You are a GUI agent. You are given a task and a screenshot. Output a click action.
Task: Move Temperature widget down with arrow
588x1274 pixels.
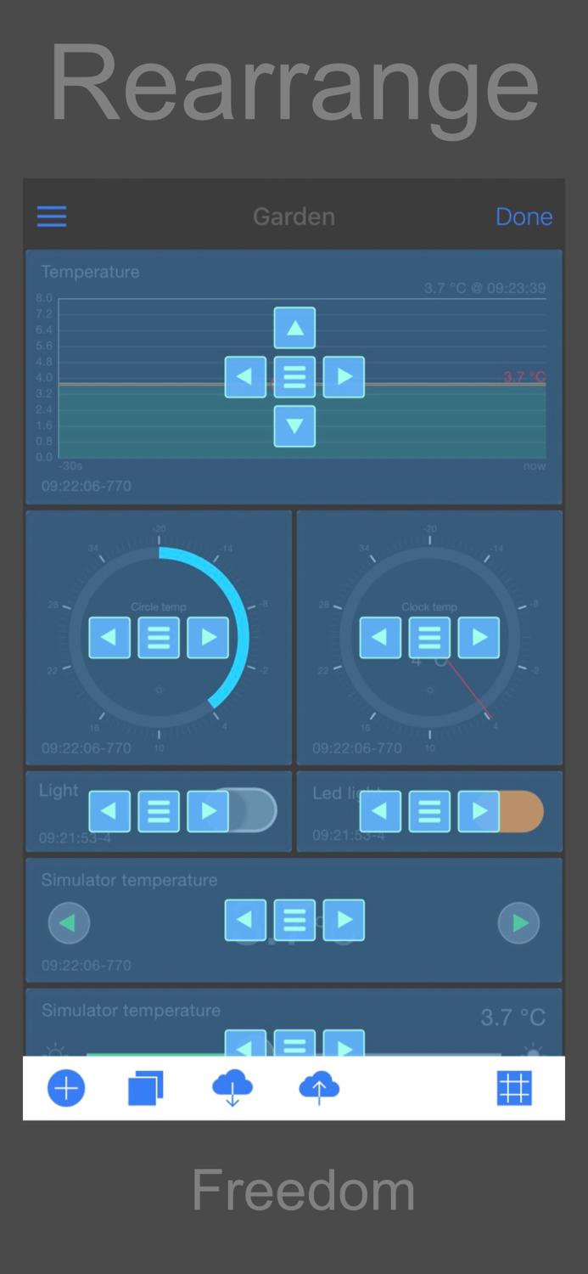pos(294,426)
